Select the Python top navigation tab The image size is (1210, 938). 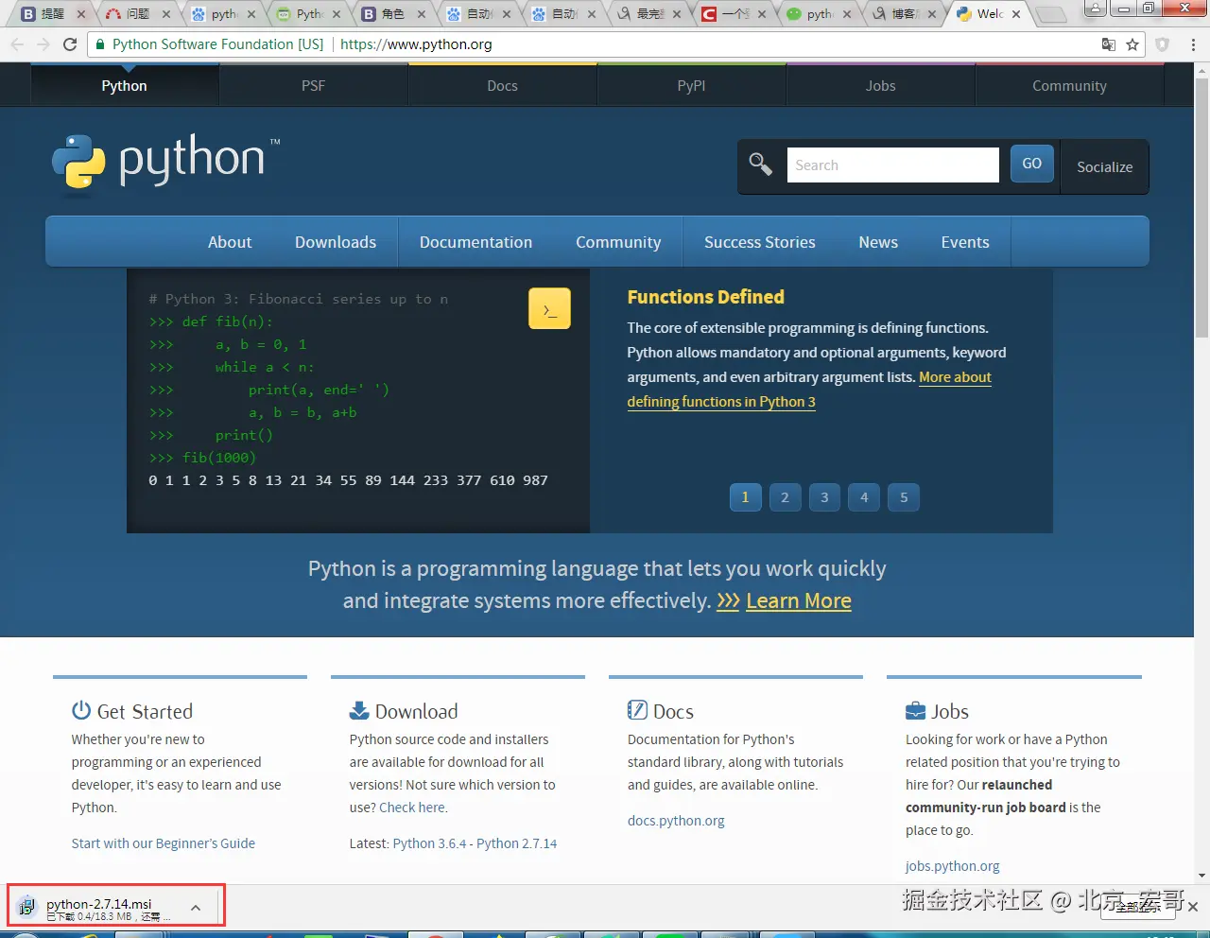[124, 85]
